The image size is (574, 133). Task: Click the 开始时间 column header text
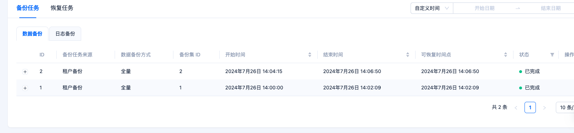235,55
